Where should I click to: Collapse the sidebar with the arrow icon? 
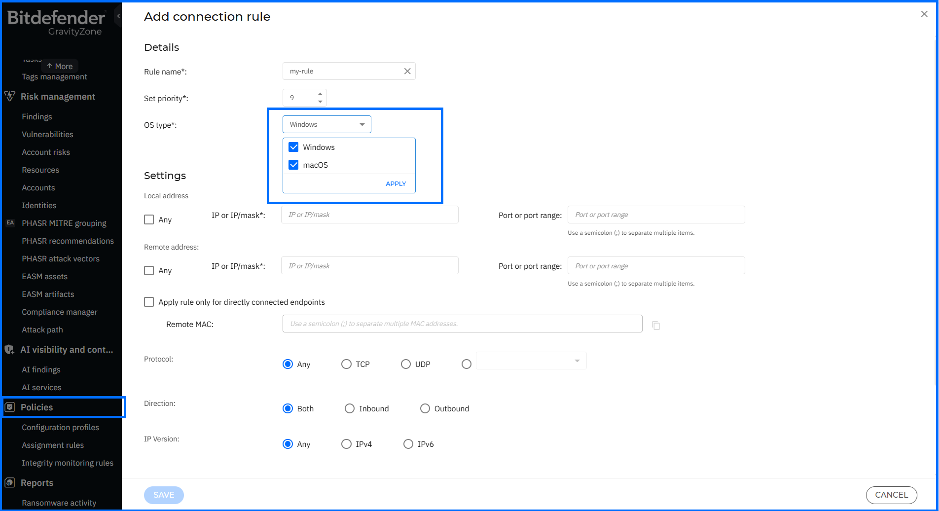(x=118, y=16)
